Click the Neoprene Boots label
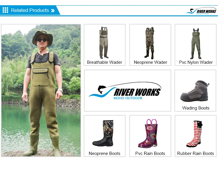 click(x=105, y=153)
